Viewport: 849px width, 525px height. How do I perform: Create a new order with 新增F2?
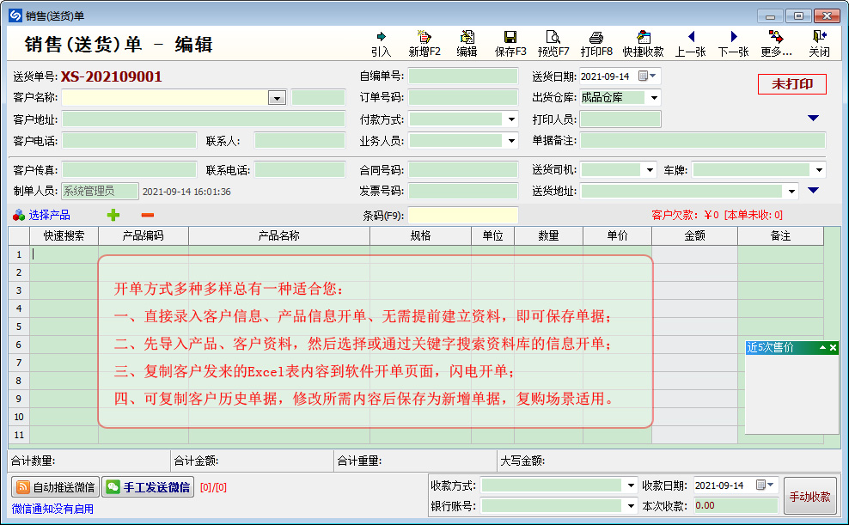[424, 44]
